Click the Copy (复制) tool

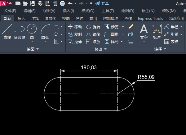[75, 34]
